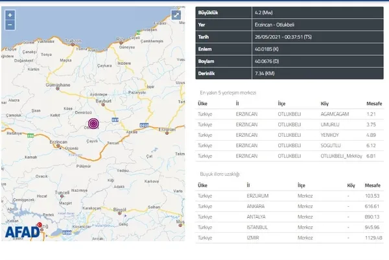Select the YENIKOY village cell
Image resolution: width=389 pixels, height=260 pixels.
click(x=329, y=135)
